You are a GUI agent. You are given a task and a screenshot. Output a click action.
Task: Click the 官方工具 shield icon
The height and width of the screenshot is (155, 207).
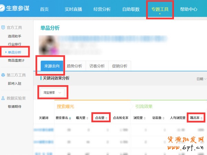coord(3,27)
